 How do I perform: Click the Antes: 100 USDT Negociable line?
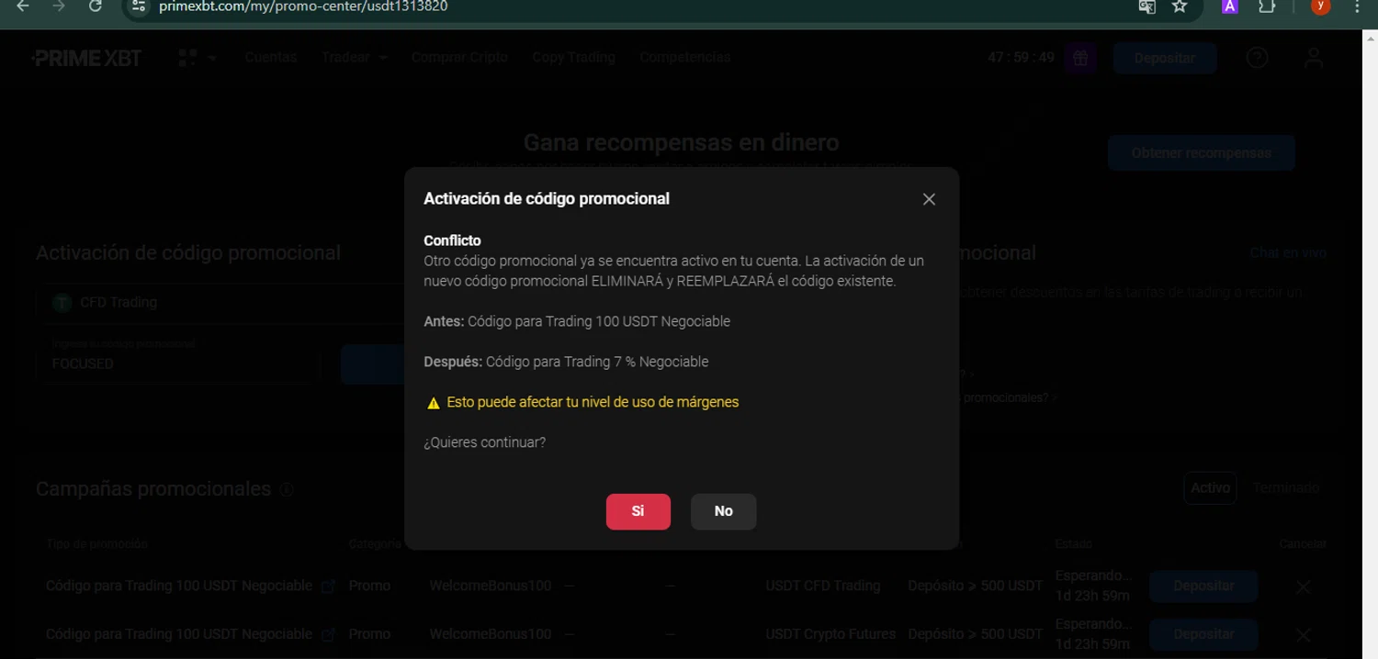[x=577, y=321]
